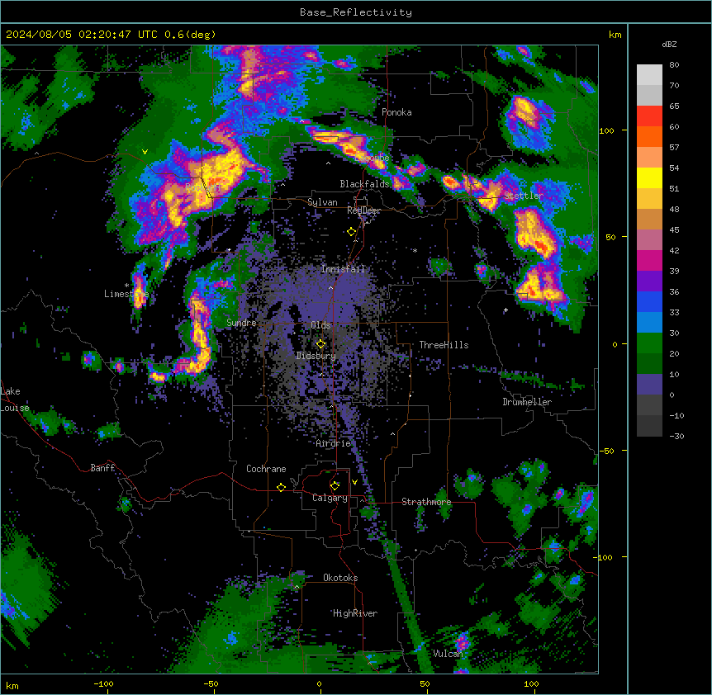Select the ThreeHills city label
The height and width of the screenshot is (695, 712).
tap(444, 345)
